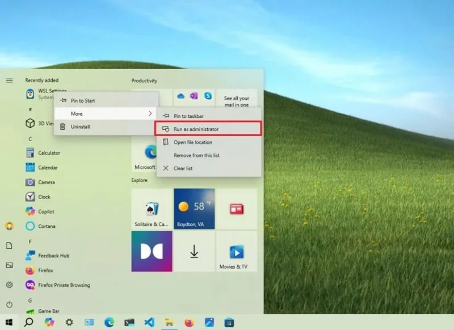Open Pictures icon in Start sidebar
Image resolution: width=454 pixels, height=330 pixels.
click(9, 265)
